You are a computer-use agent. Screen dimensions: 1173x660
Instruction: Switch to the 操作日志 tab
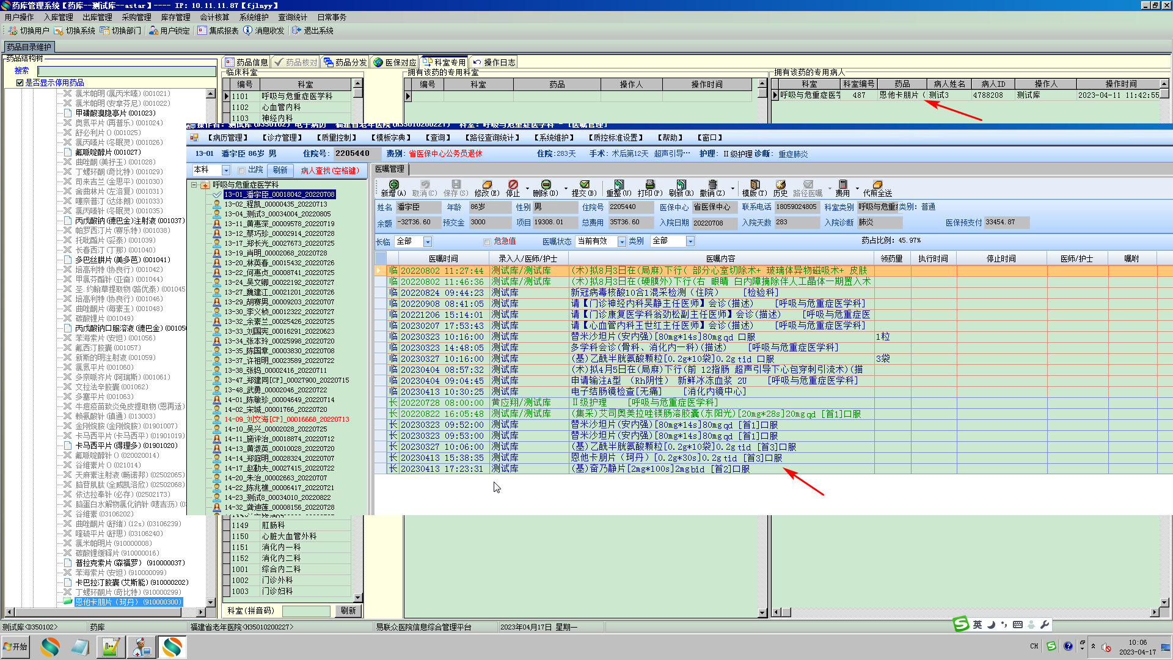coord(494,62)
